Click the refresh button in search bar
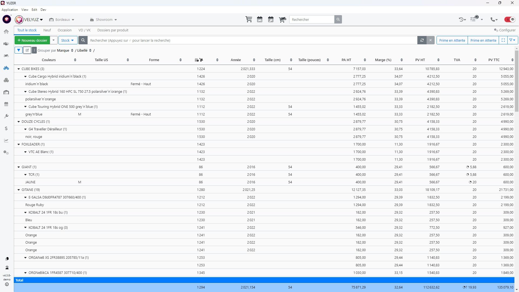The image size is (519, 292). click(x=422, y=40)
